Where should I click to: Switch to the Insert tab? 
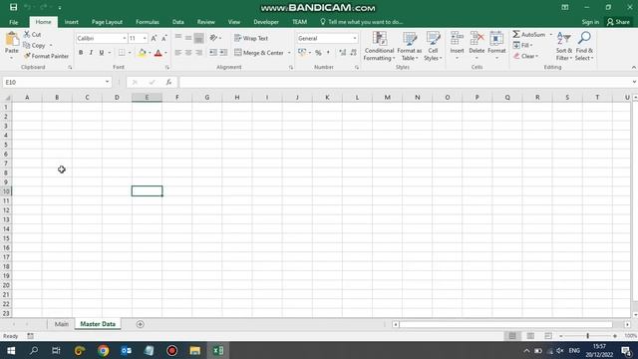point(71,22)
